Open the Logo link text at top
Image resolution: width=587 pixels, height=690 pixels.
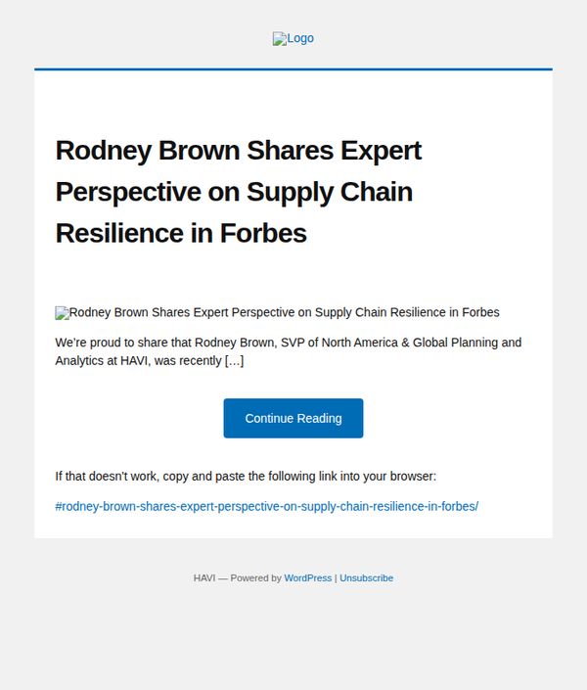pos(300,38)
